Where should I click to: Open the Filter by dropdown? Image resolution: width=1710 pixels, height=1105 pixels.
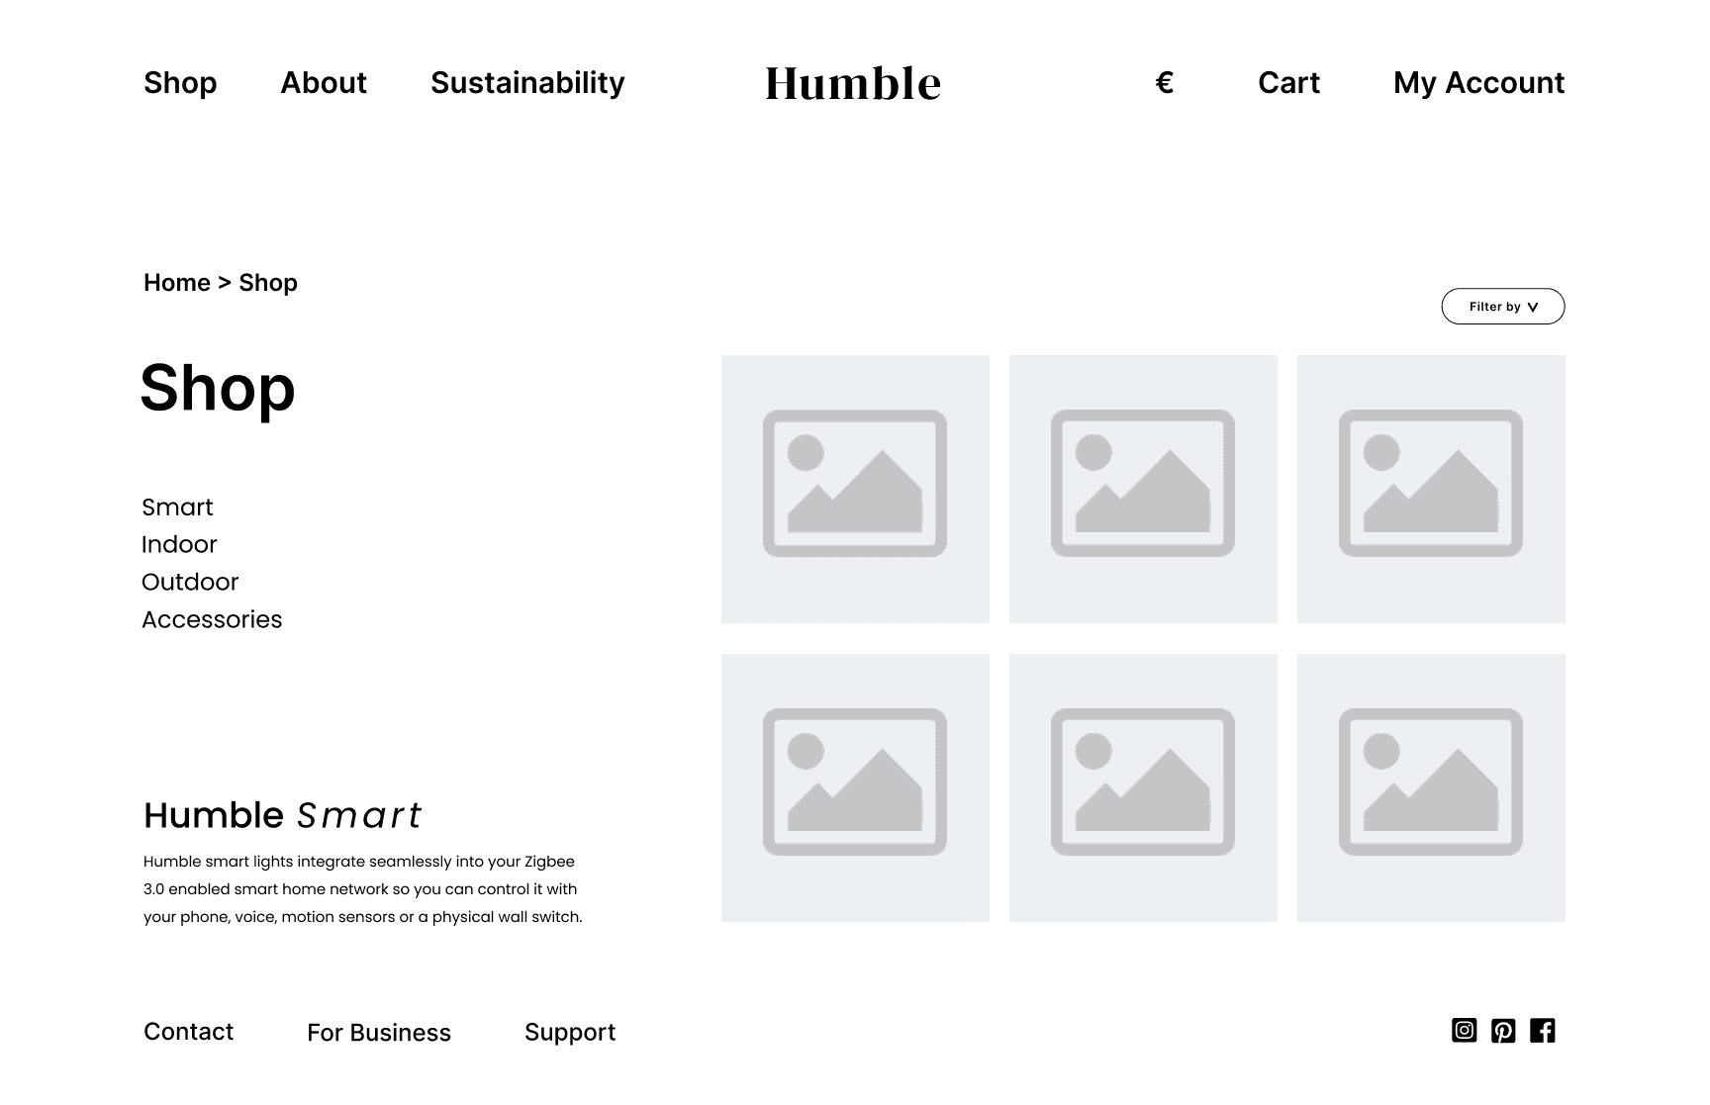[1502, 307]
